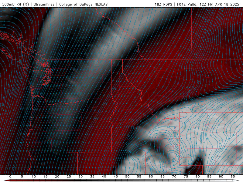
Task: Click the colorbar label "45"
Action: pos(116,177)
